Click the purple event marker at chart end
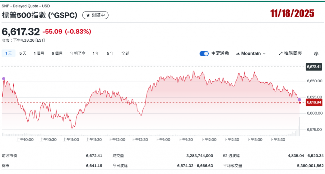This screenshot has height=174, width=325. click(x=299, y=100)
